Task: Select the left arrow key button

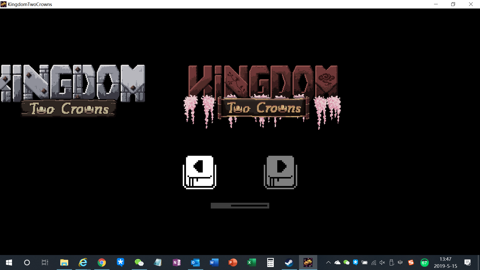Action: (199, 172)
